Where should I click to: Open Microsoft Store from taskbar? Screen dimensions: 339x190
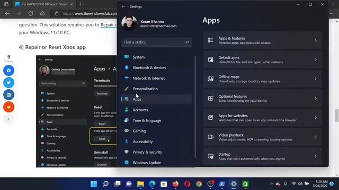(x=164, y=184)
